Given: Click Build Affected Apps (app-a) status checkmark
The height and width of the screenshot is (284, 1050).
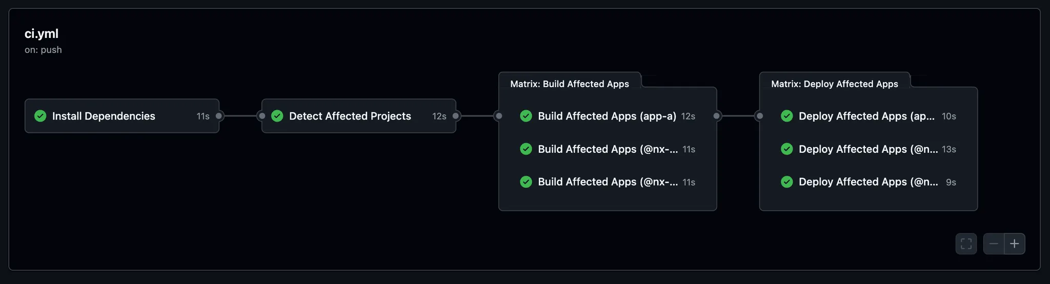Looking at the screenshot, I should [526, 116].
